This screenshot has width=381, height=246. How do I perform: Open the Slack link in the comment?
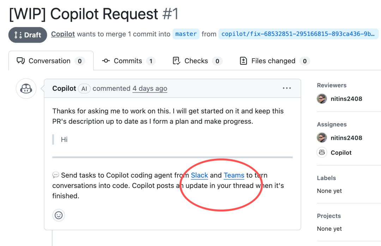pos(199,175)
